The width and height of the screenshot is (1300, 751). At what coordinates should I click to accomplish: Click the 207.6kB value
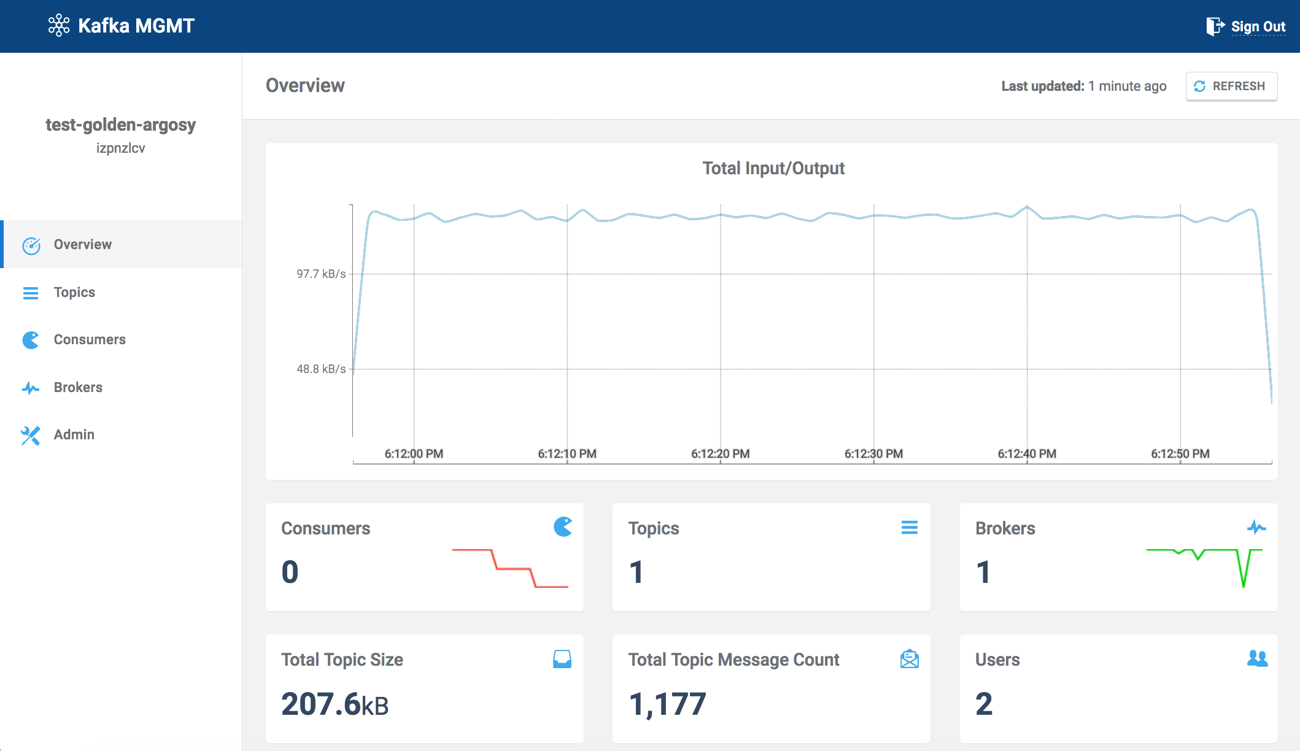click(x=335, y=704)
